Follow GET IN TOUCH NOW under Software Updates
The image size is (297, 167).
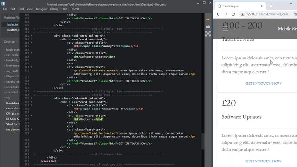pyautogui.click(x=264, y=161)
